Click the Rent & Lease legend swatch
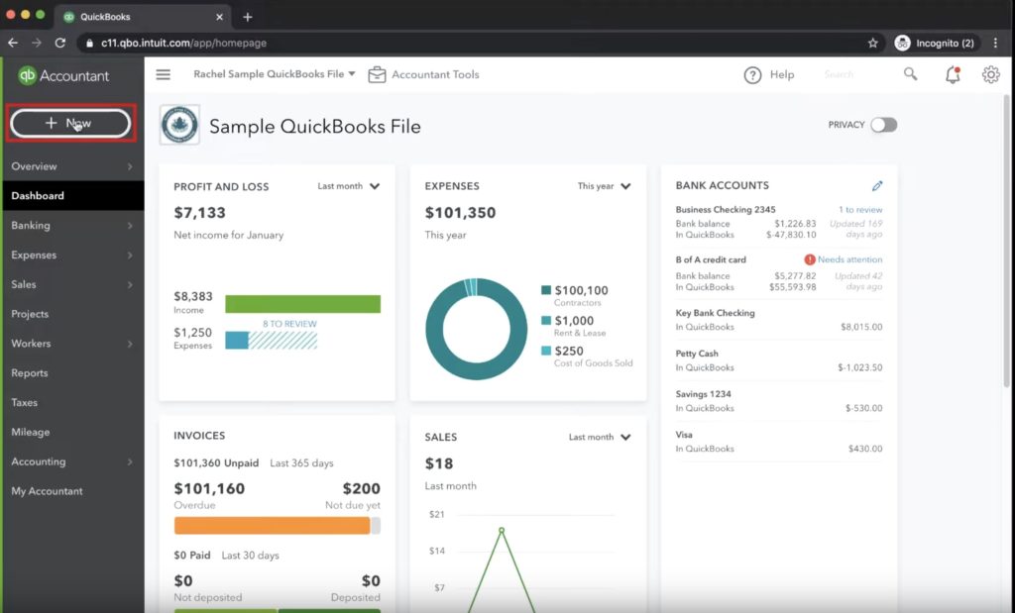Image resolution: width=1015 pixels, height=613 pixels. point(546,320)
